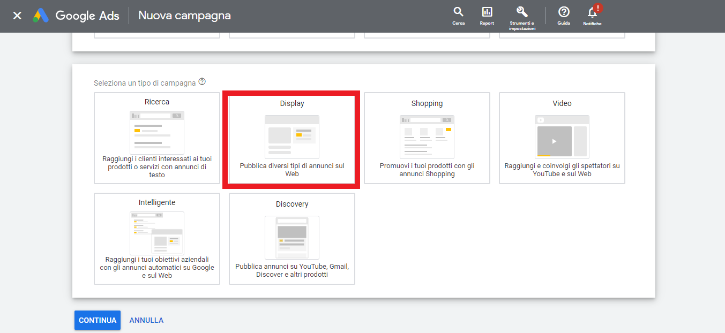Choose the Intelligente campaign type title
This screenshot has width=725, height=333.
[157, 202]
